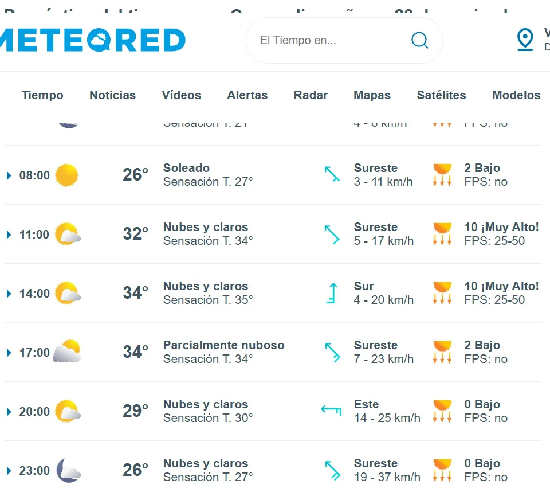Screen dimensions: 550x496
Task: Click the location pin icon
Action: 525,40
